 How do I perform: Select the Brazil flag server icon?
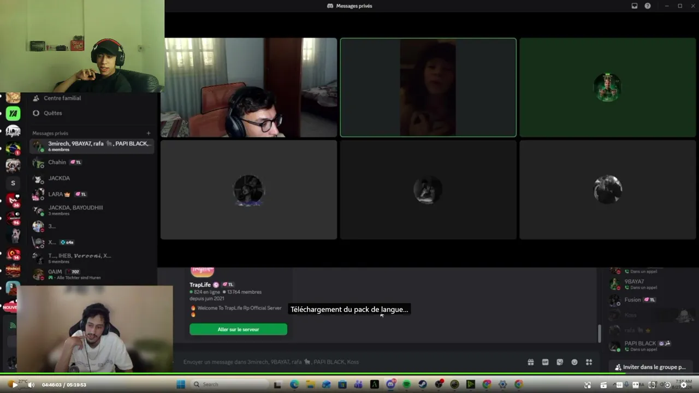[13, 148]
